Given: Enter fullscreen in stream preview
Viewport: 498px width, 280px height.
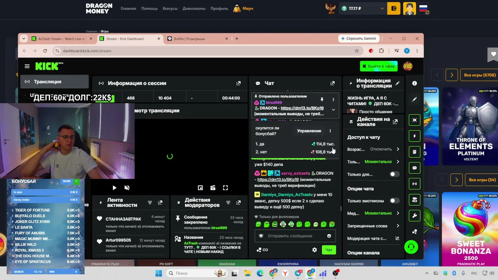Looking at the screenshot, I should tap(225, 188).
